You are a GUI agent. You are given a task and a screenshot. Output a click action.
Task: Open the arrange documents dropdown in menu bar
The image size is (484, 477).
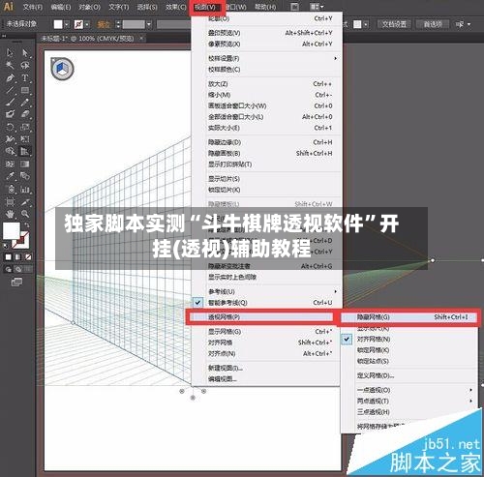317,7
